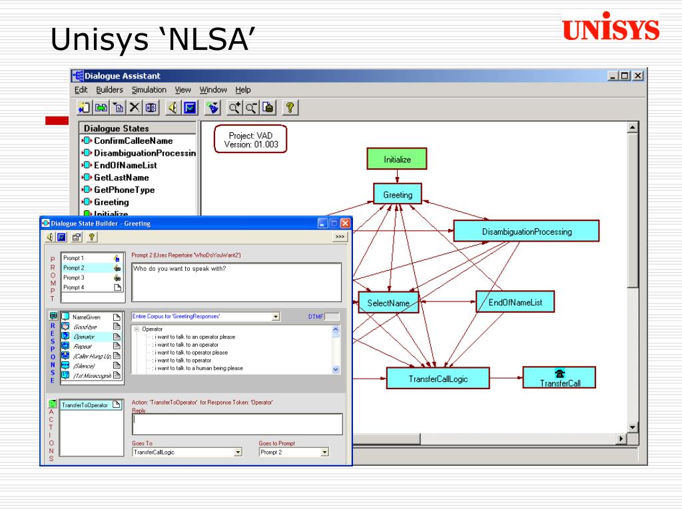Open the View menu

pos(182,90)
